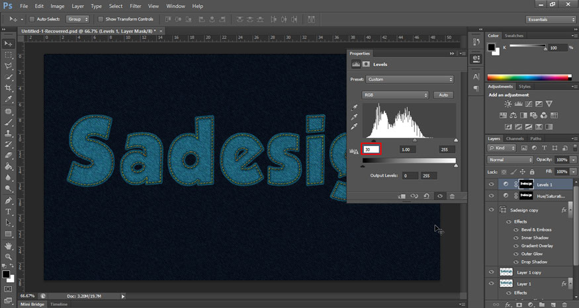Select the Pen tool
This screenshot has height=308, width=579.
8,201
